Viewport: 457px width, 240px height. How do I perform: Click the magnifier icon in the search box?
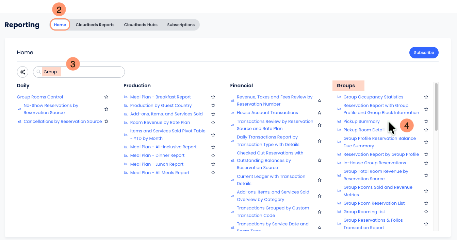[38, 72]
